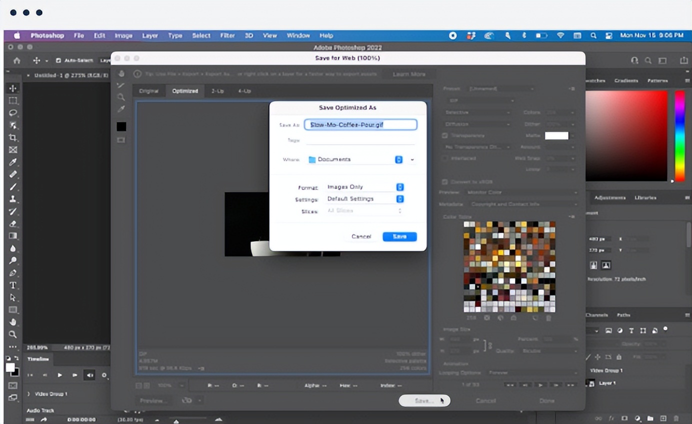
Task: Select the Move tool
Action: tap(13, 88)
